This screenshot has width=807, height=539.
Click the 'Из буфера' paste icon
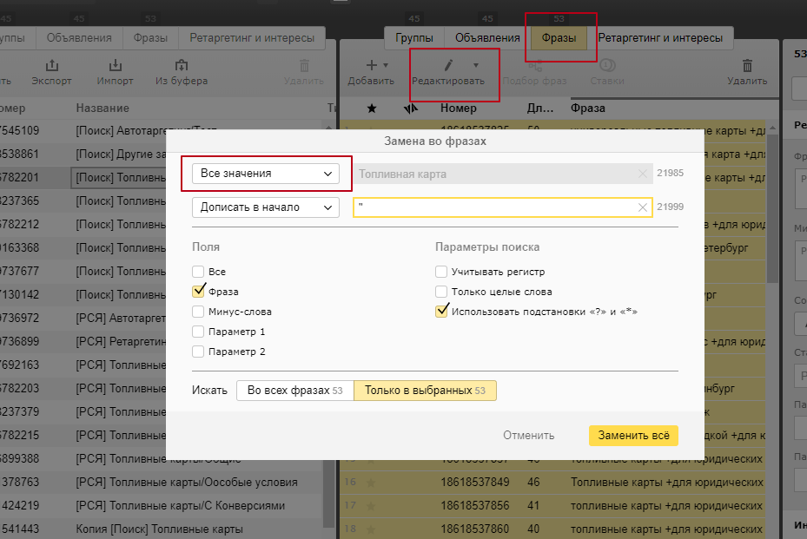click(x=181, y=66)
